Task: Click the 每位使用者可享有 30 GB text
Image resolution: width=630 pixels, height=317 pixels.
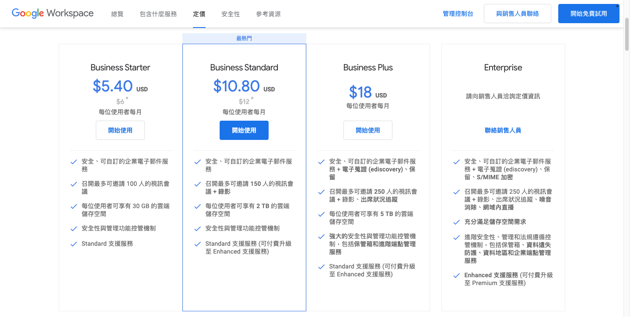Action: point(126,210)
